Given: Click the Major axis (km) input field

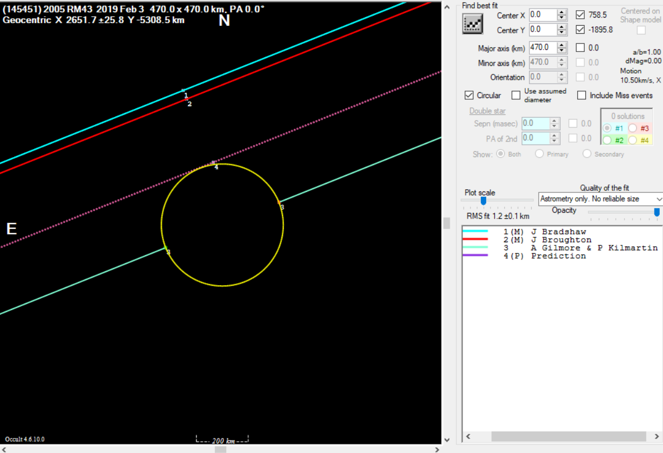Looking at the screenshot, I should tap(543, 48).
